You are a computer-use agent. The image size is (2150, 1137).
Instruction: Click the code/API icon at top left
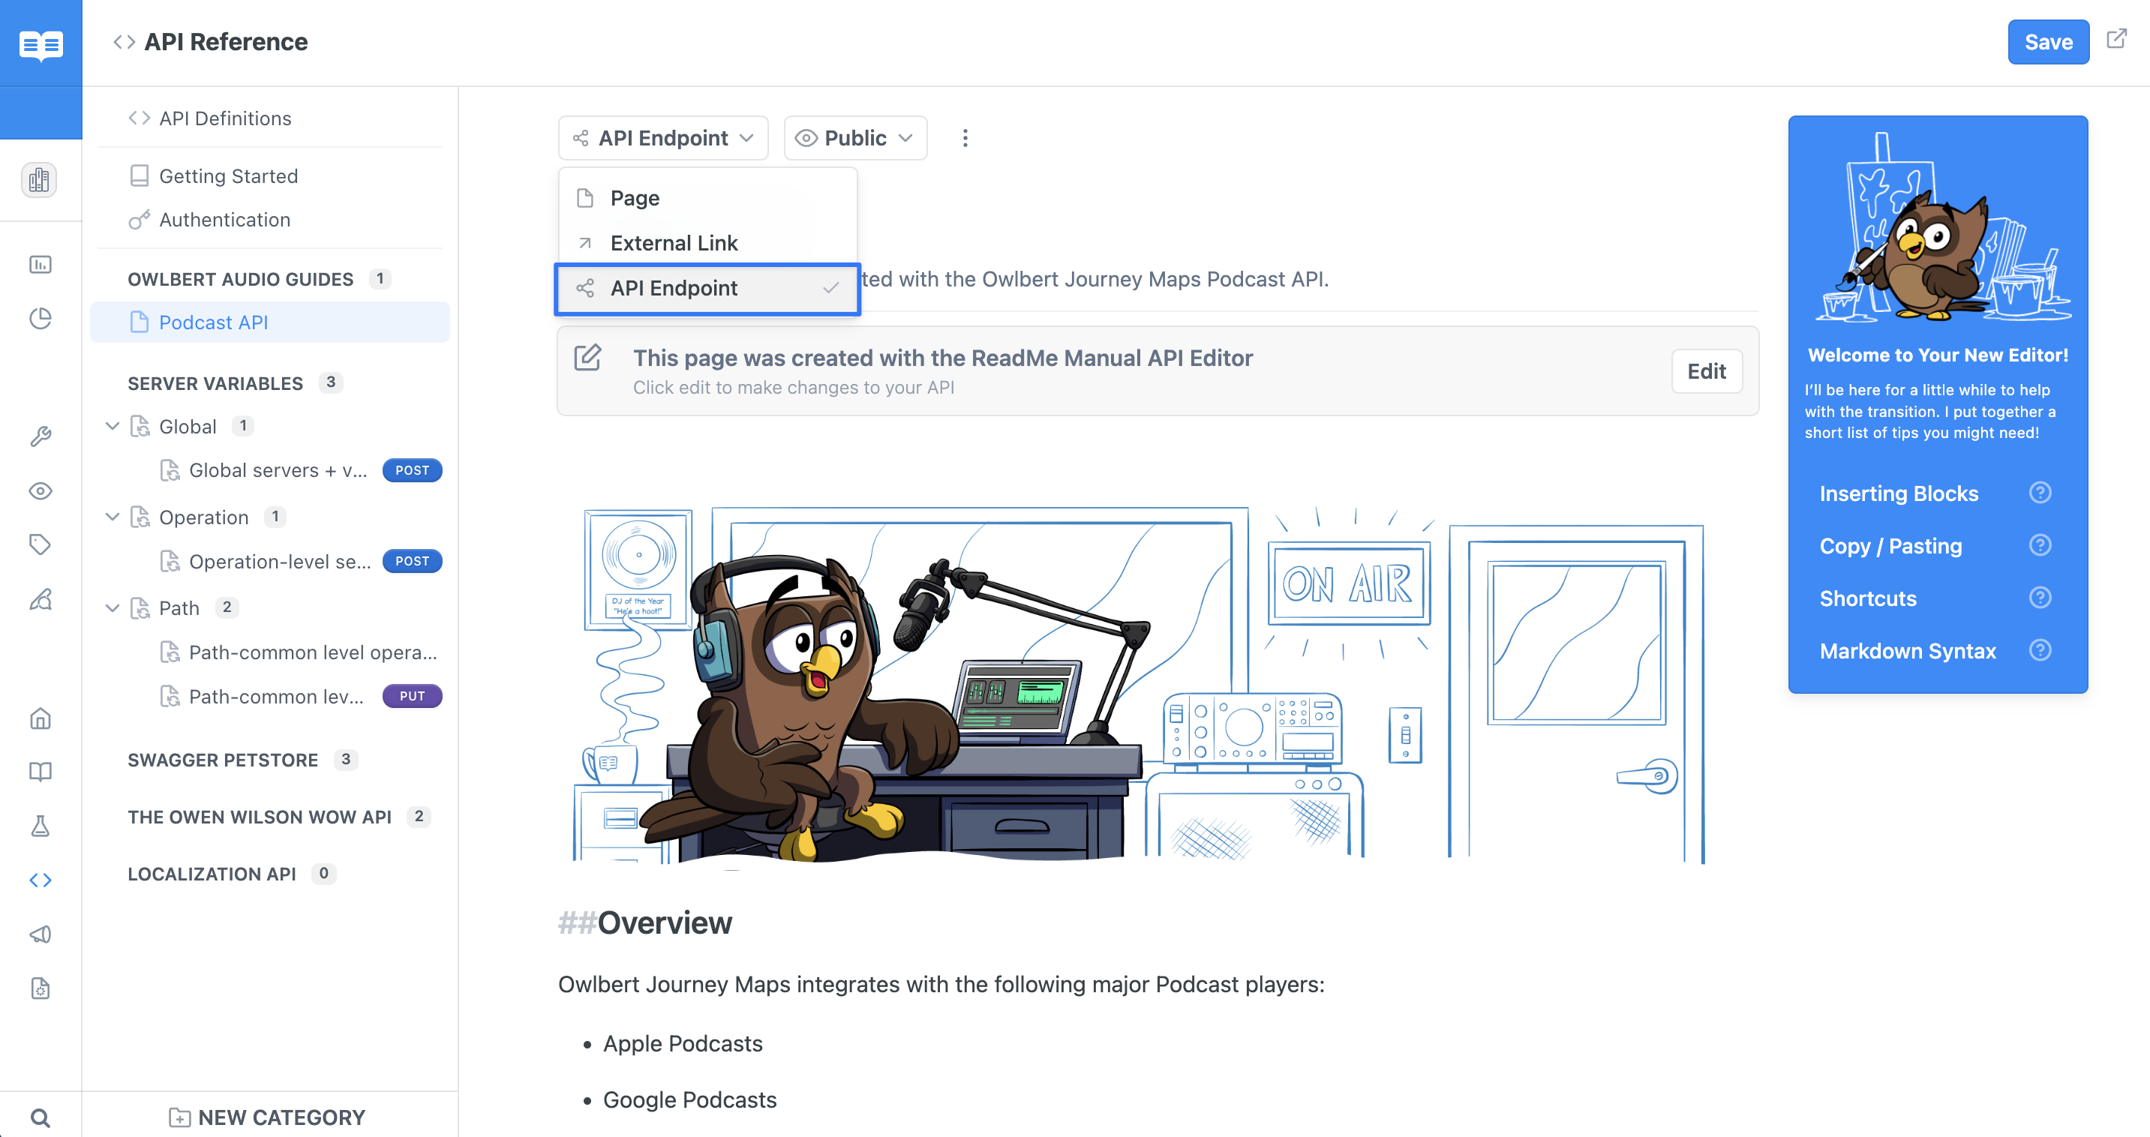pos(124,41)
